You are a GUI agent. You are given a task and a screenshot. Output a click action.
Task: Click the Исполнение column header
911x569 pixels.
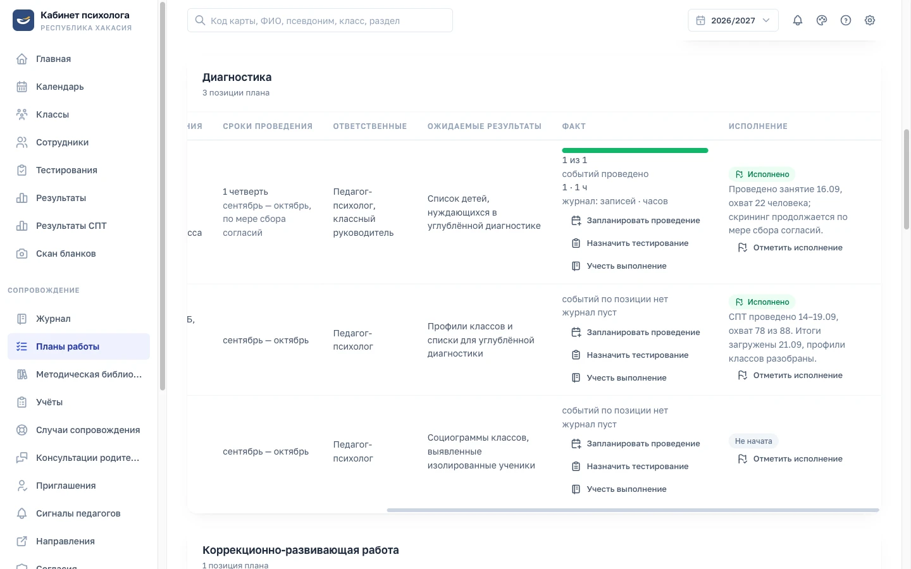tap(758, 126)
